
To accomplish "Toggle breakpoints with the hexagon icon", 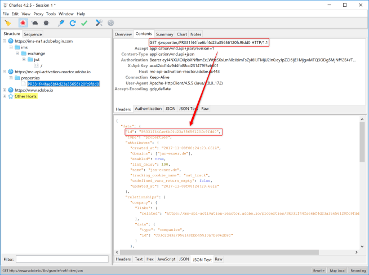I will click(46, 23).
